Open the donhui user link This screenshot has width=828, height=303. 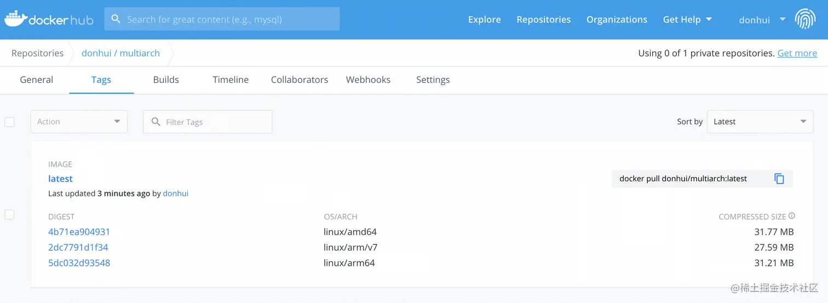coord(176,193)
